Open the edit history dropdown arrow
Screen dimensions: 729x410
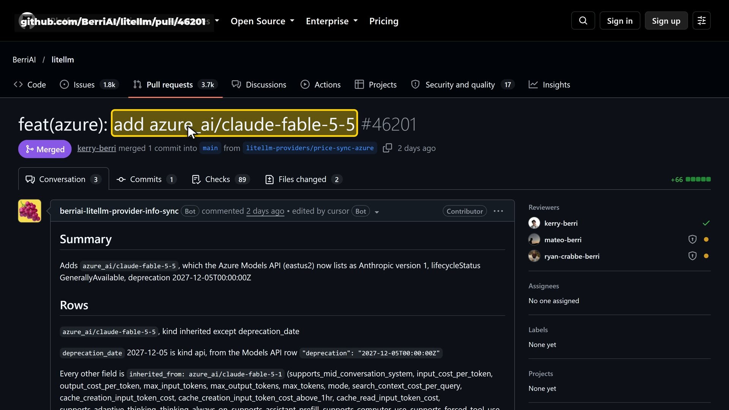click(377, 212)
